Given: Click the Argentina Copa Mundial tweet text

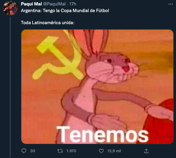Looking at the screenshot, I should pyautogui.click(x=65, y=11).
